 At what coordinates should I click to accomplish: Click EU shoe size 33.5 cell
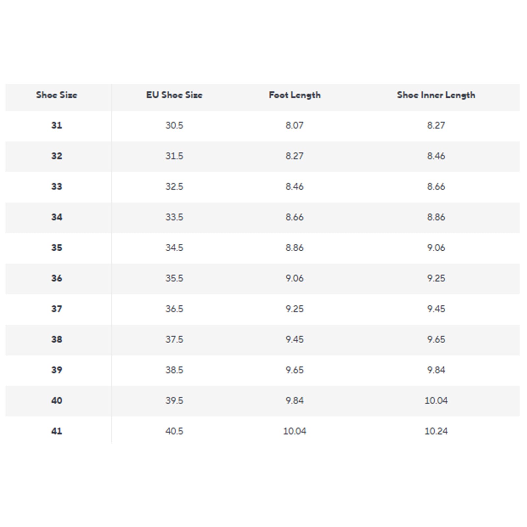pos(174,217)
